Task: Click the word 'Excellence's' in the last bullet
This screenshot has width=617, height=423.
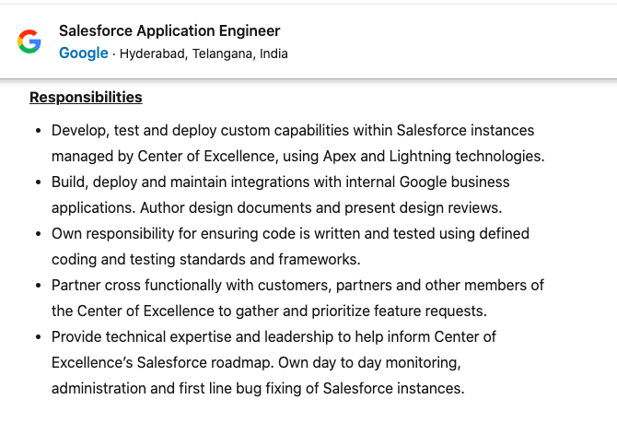Action: tap(92, 363)
